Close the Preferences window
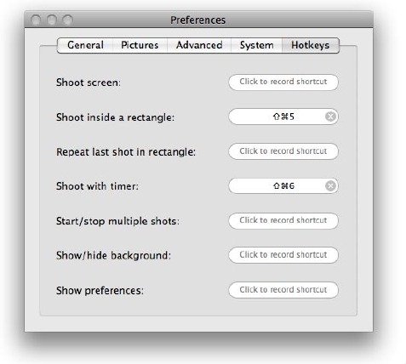The image size is (406, 364). coord(36,20)
